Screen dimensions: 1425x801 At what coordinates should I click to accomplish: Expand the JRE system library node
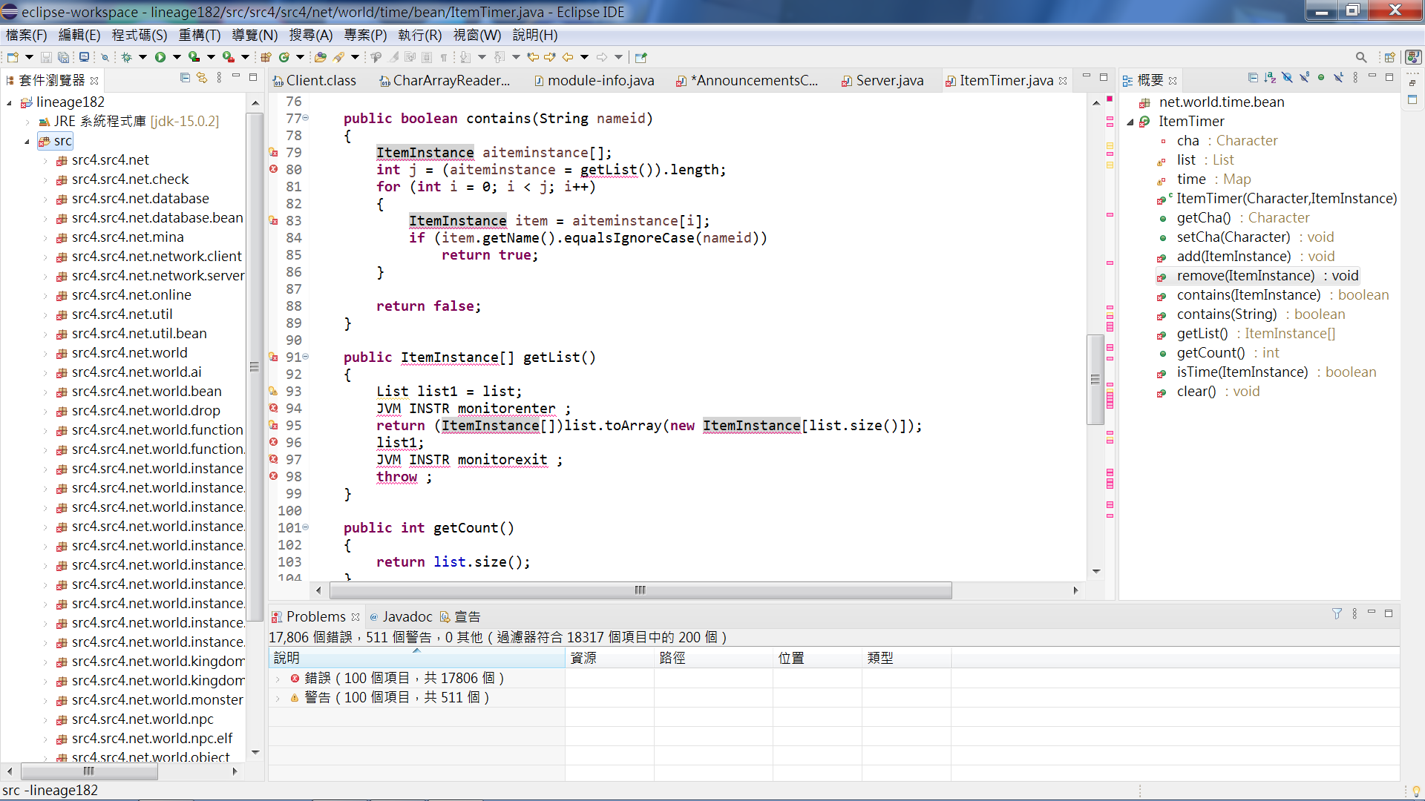(x=27, y=122)
